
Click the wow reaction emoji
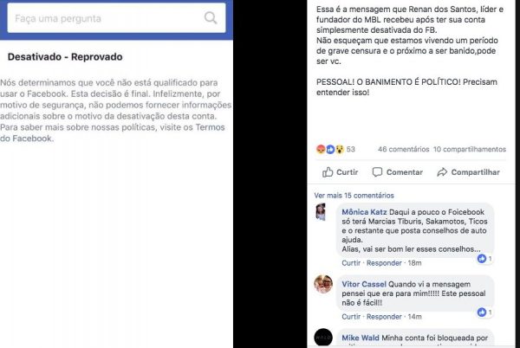pyautogui.click(x=340, y=150)
